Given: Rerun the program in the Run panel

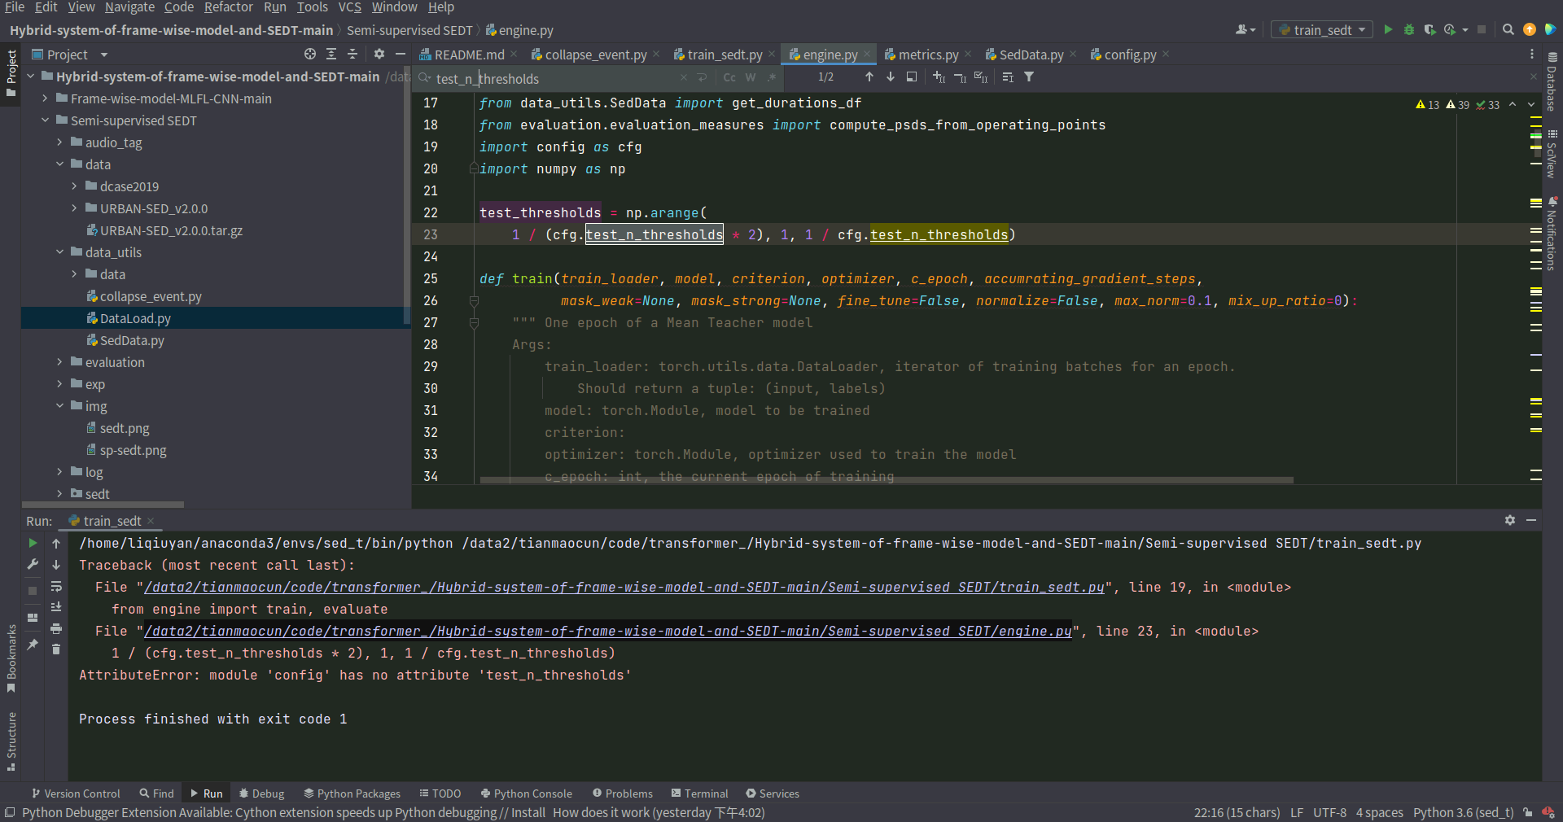Looking at the screenshot, I should pos(33,544).
